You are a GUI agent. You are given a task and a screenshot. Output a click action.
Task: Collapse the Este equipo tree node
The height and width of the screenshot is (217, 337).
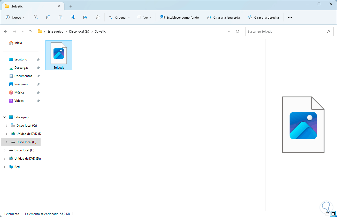coord(5,117)
